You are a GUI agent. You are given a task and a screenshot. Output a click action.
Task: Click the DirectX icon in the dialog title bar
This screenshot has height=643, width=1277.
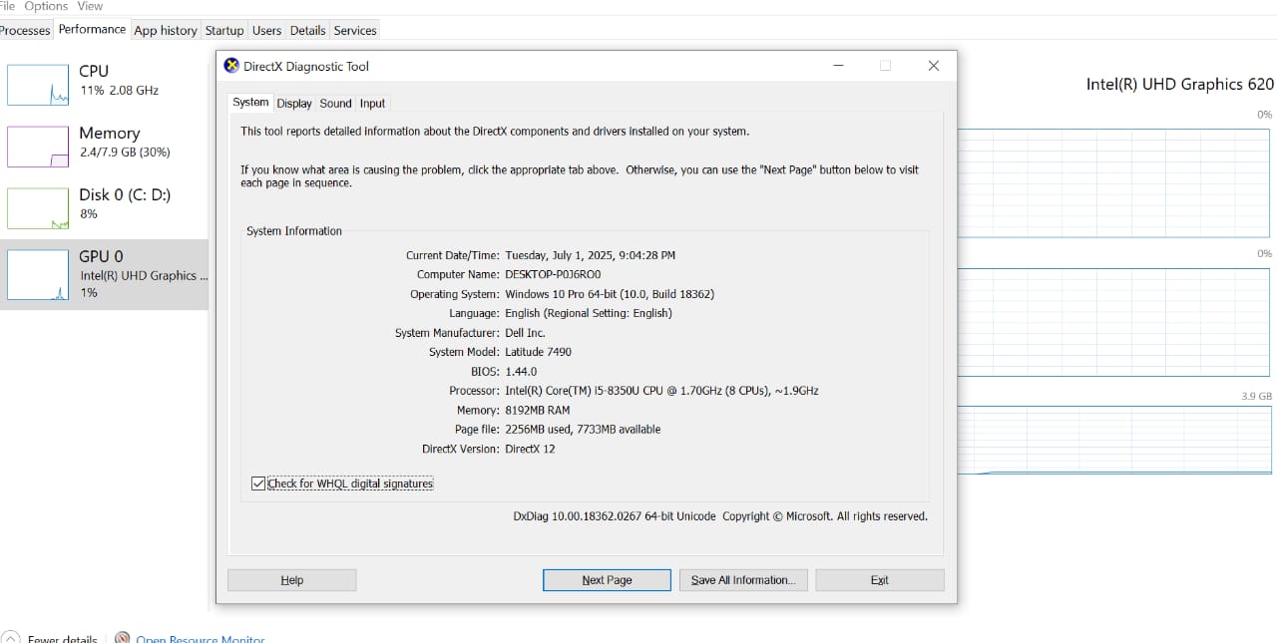click(x=231, y=66)
